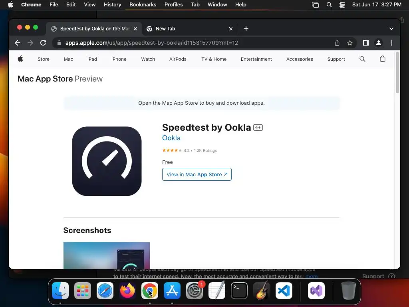
Task: Open the first screenshot thumbnail
Action: click(107, 255)
